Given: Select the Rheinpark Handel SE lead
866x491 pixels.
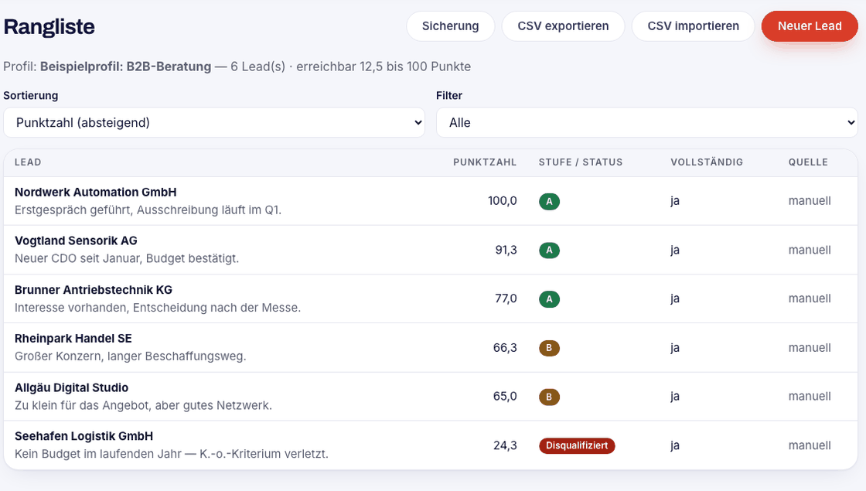Looking at the screenshot, I should 73,339.
